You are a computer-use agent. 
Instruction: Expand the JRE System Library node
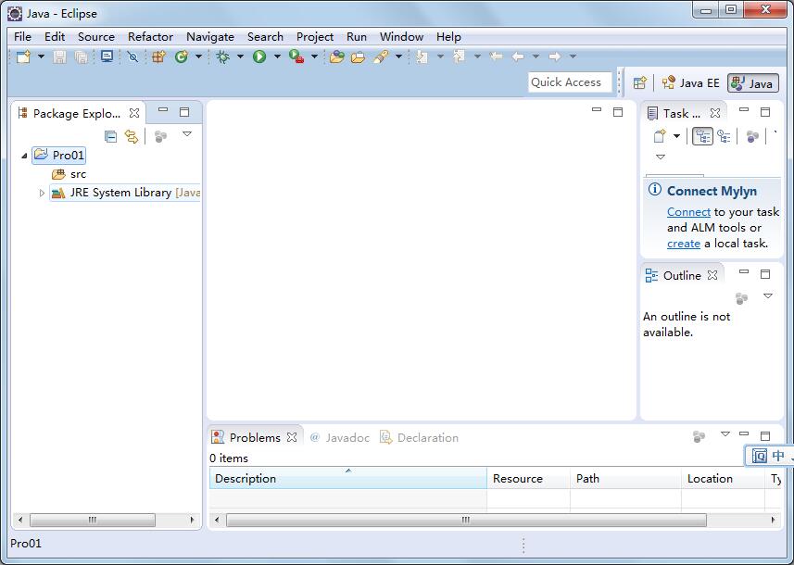(42, 193)
